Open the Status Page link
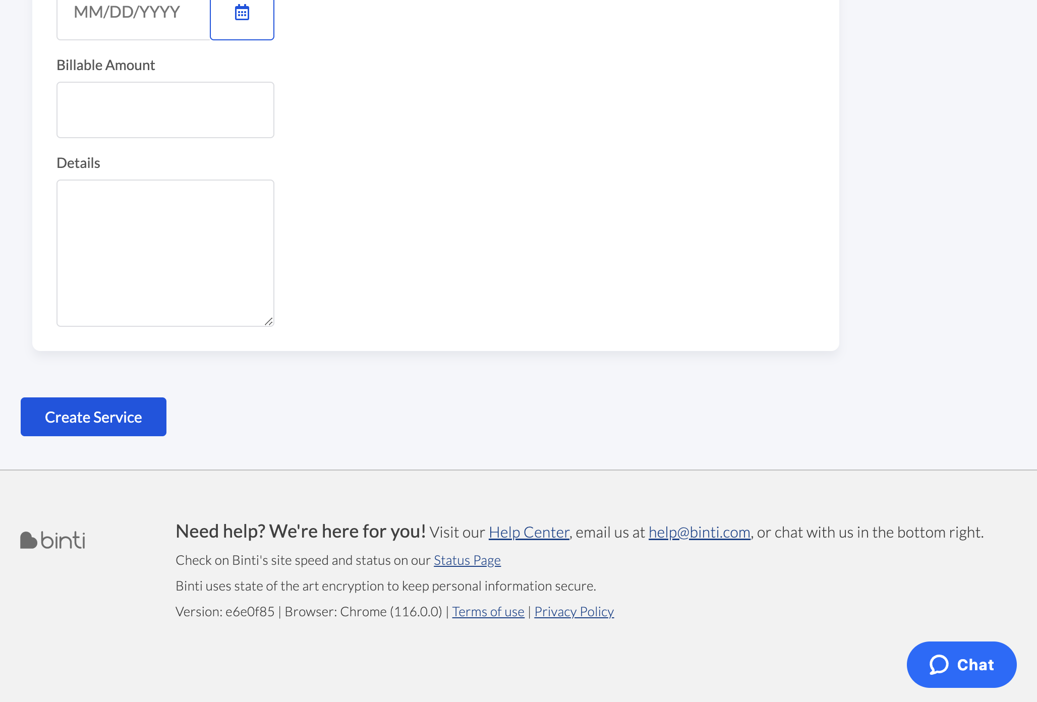This screenshot has width=1037, height=702. click(467, 560)
